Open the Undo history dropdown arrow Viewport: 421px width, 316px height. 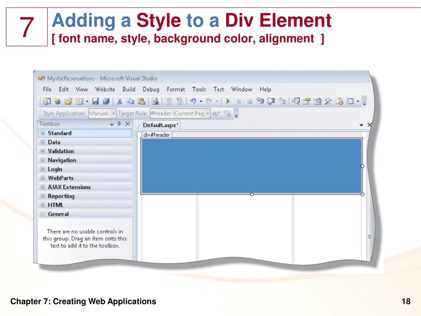[201, 102]
